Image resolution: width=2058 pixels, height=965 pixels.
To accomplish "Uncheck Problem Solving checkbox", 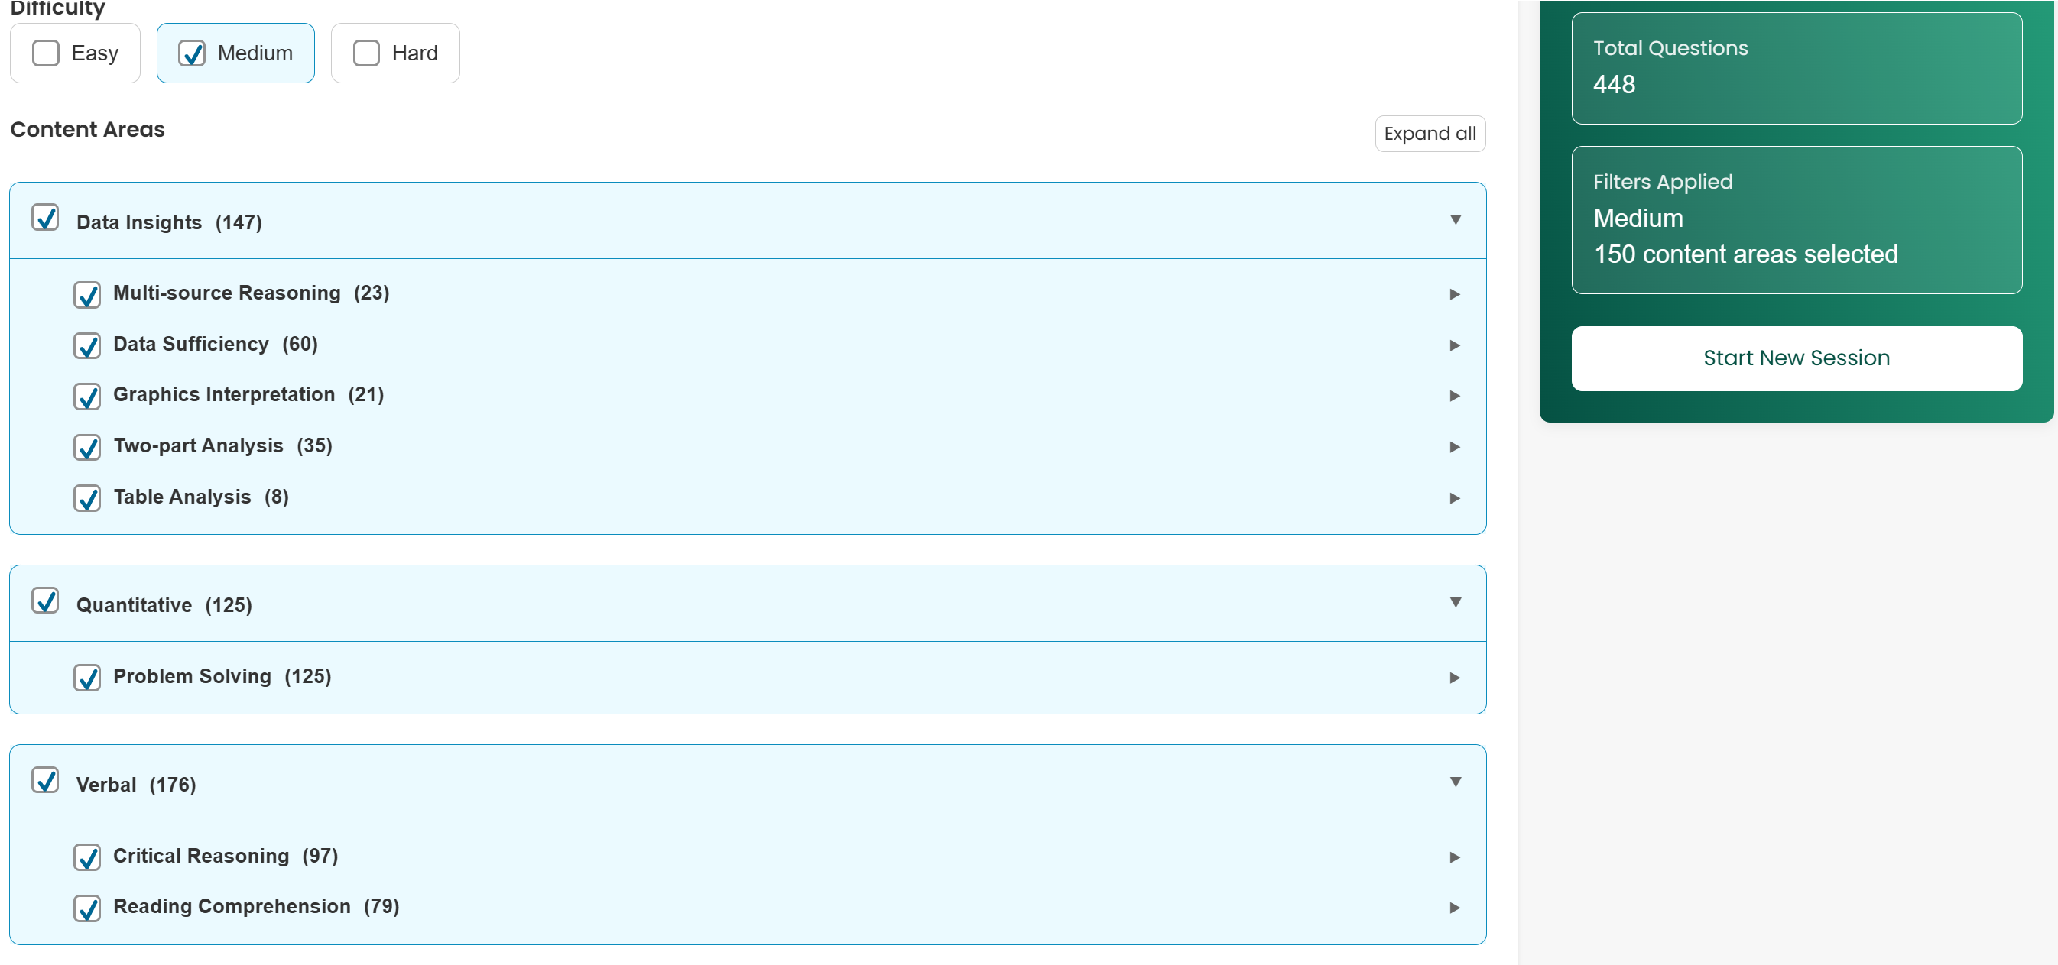I will pos(87,678).
